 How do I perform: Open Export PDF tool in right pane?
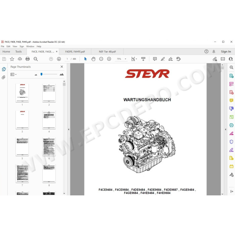click(x=231, y=76)
